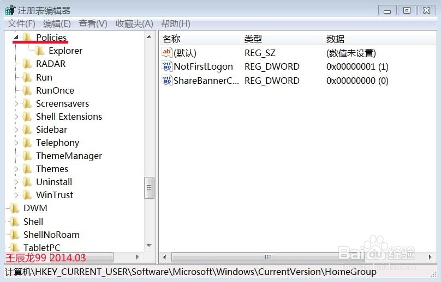Select the DWM key label
The width and height of the screenshot is (441, 282).
pyautogui.click(x=35, y=208)
